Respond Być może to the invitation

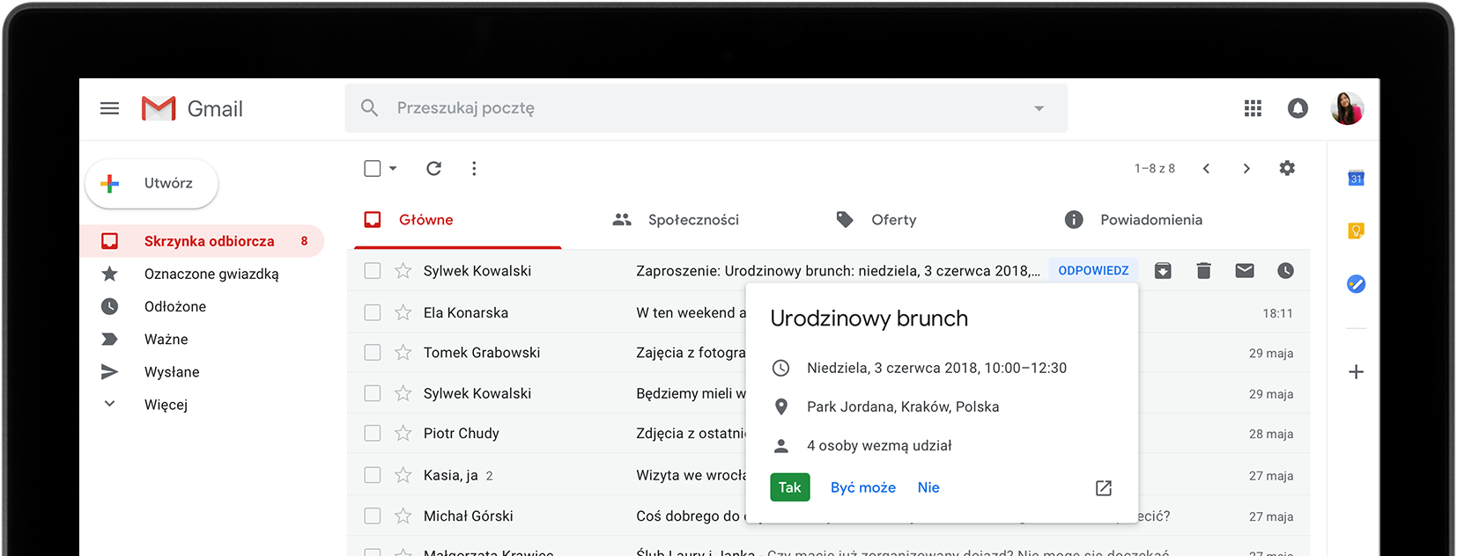863,487
